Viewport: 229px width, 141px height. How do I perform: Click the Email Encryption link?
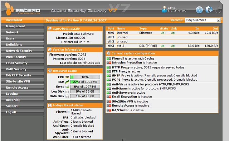[x=125, y=97]
